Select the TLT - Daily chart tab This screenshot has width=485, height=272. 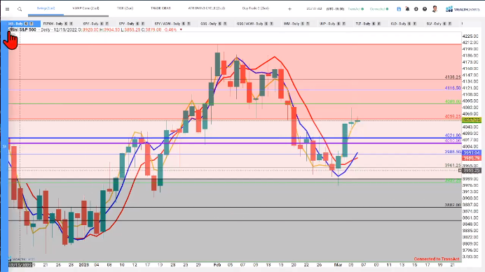363,24
